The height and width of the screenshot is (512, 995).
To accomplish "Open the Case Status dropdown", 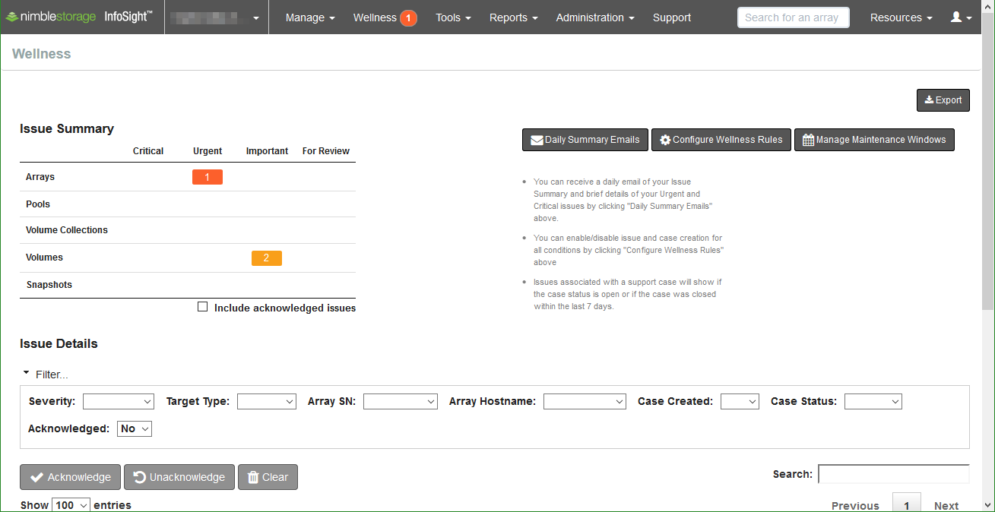I will 873,401.
